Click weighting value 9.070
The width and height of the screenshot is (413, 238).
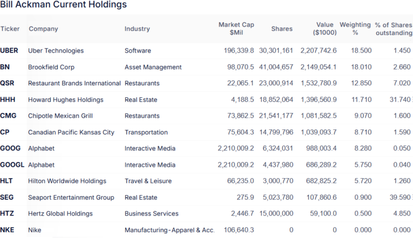363,116
